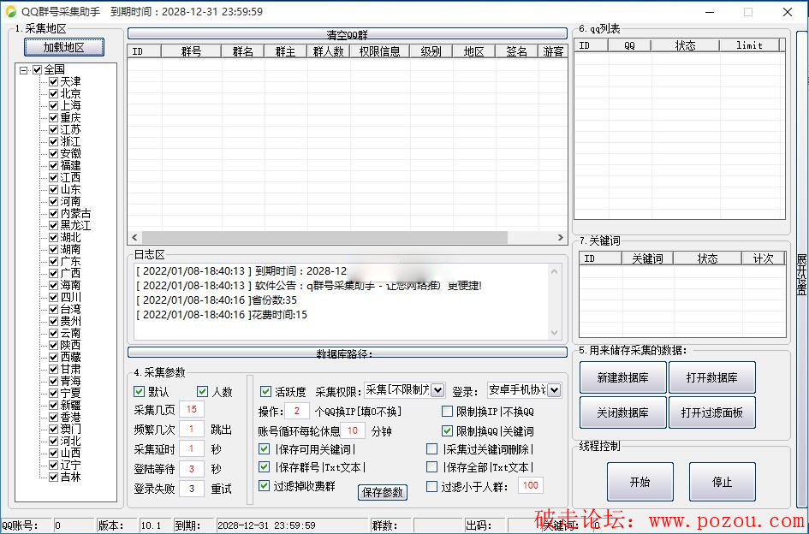Click the 花费时间:15 log line
Viewport: 809px width, 534px height.
tap(222, 315)
